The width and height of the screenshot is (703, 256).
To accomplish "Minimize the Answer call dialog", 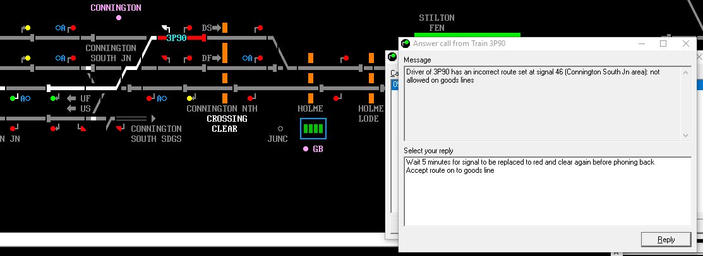I will [641, 44].
